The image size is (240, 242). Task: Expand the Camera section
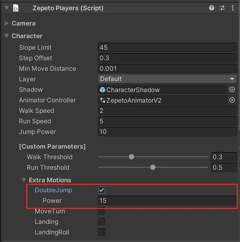[x=6, y=23]
